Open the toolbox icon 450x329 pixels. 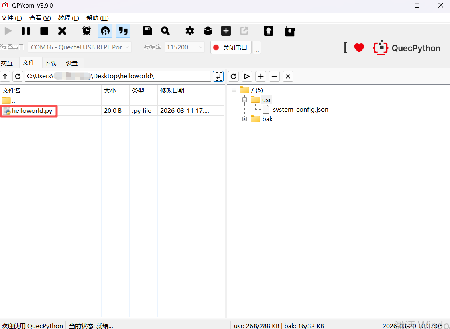289,31
